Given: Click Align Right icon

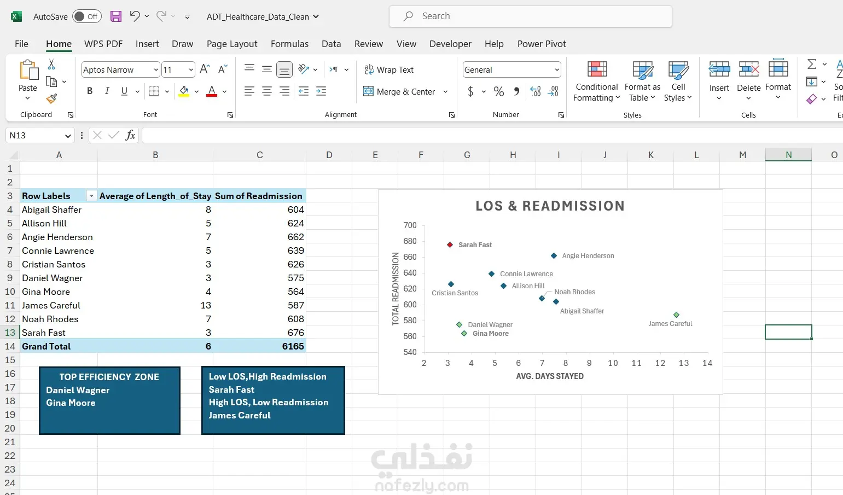Looking at the screenshot, I should 284,91.
